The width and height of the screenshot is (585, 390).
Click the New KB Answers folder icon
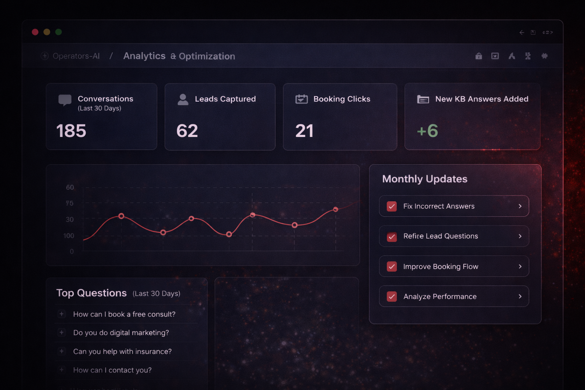423,99
